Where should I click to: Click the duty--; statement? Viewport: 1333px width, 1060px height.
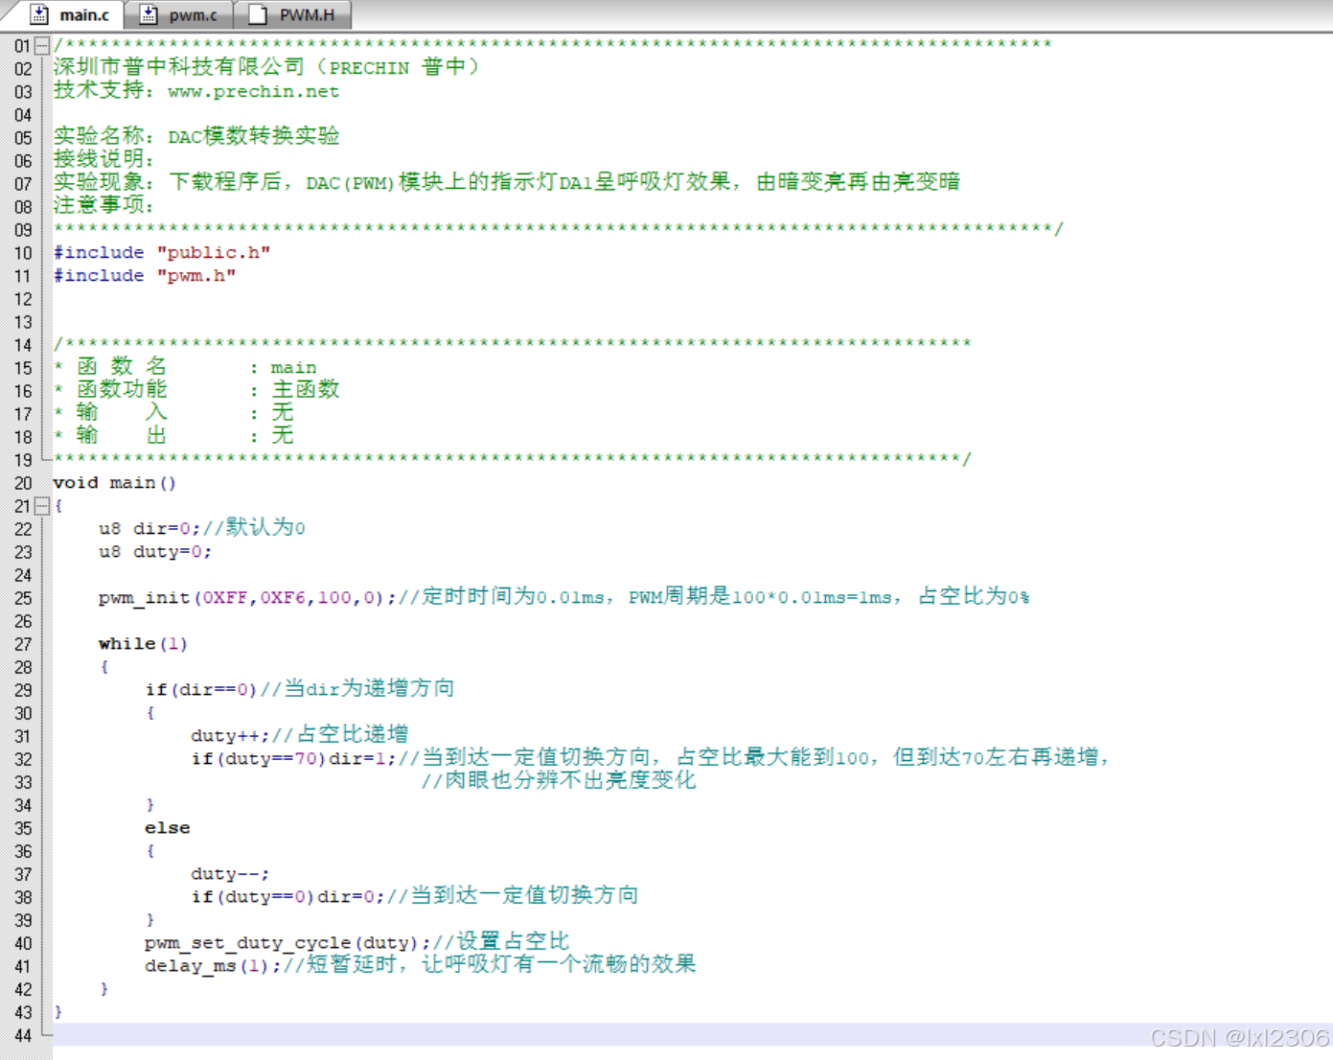230,874
